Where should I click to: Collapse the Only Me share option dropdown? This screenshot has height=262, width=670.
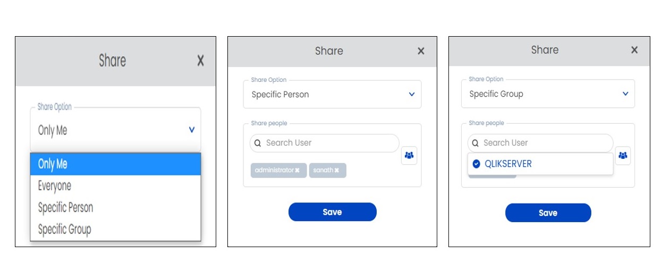pyautogui.click(x=192, y=130)
